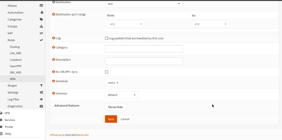Click the Shaper filter icon

coord(41,86)
